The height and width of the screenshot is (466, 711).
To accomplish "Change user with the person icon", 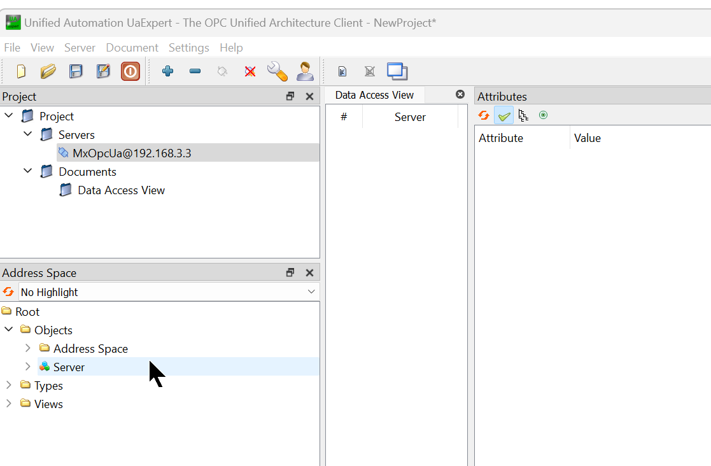I will click(x=305, y=71).
